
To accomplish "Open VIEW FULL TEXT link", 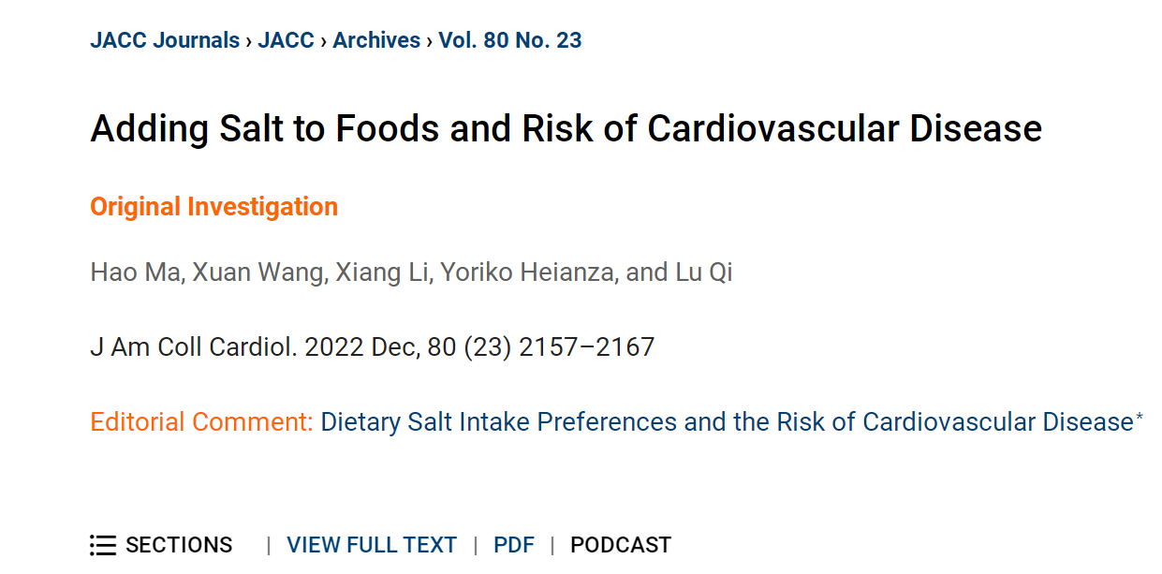I will pos(372,545).
